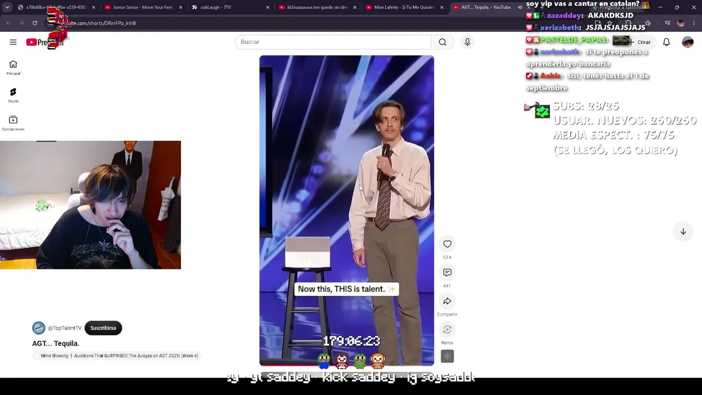Switch to the Mon Laferte tab
Viewport: 702px width, 395px height.
[x=404, y=7]
